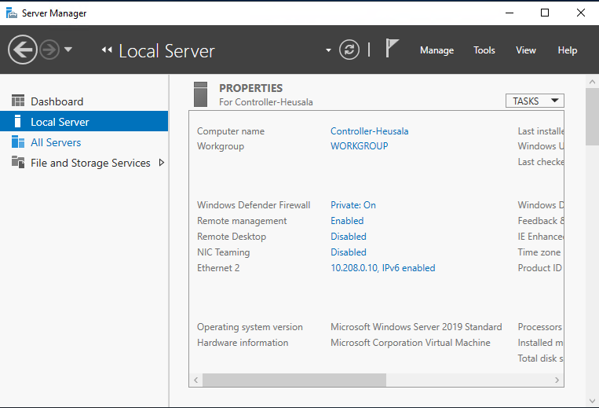Click the 'NIC Teaming' label
This screenshot has height=408, width=599.
click(224, 252)
